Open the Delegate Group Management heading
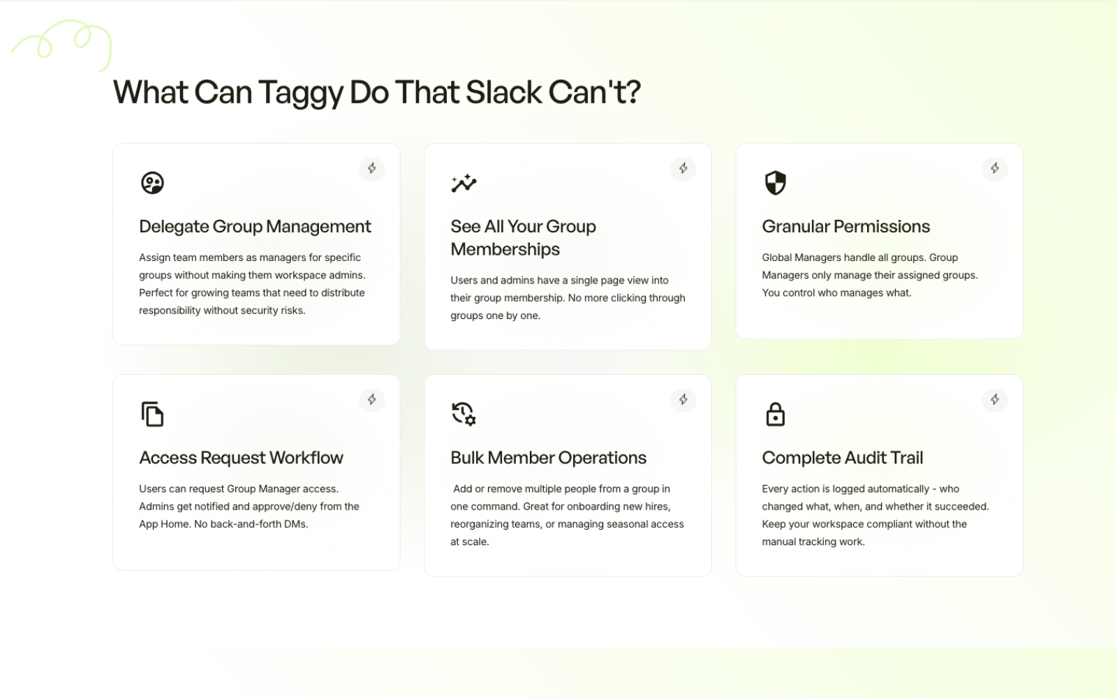 pos(255,226)
